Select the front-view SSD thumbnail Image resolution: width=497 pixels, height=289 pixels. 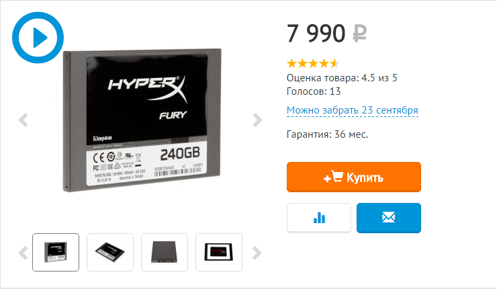click(56, 252)
